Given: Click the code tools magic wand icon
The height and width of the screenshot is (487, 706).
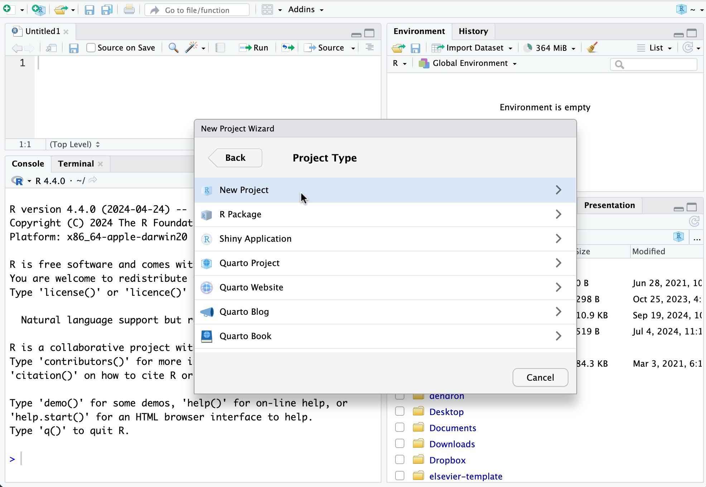Looking at the screenshot, I should pyautogui.click(x=191, y=48).
